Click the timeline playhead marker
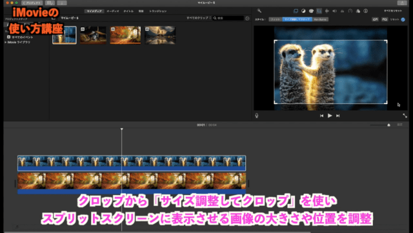 [x=122, y=129]
